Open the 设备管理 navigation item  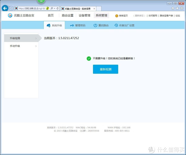pyautogui.click(x=84, y=16)
